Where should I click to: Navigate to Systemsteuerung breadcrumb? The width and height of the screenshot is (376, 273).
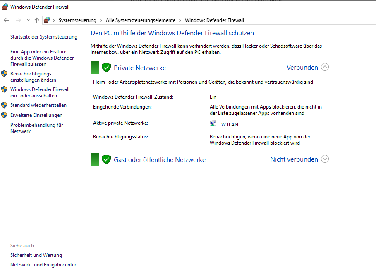(x=77, y=20)
